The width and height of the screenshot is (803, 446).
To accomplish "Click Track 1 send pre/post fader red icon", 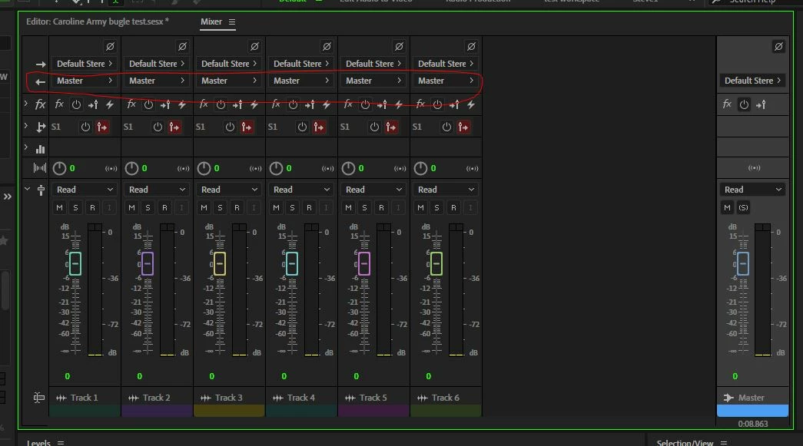I will [x=102, y=127].
